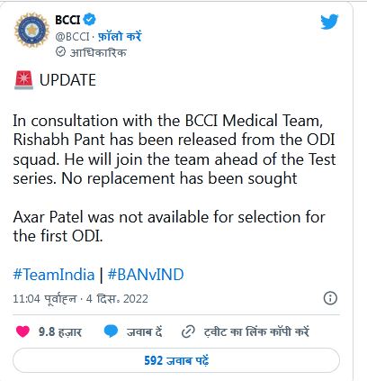Click the copy link chain icon

tap(188, 331)
